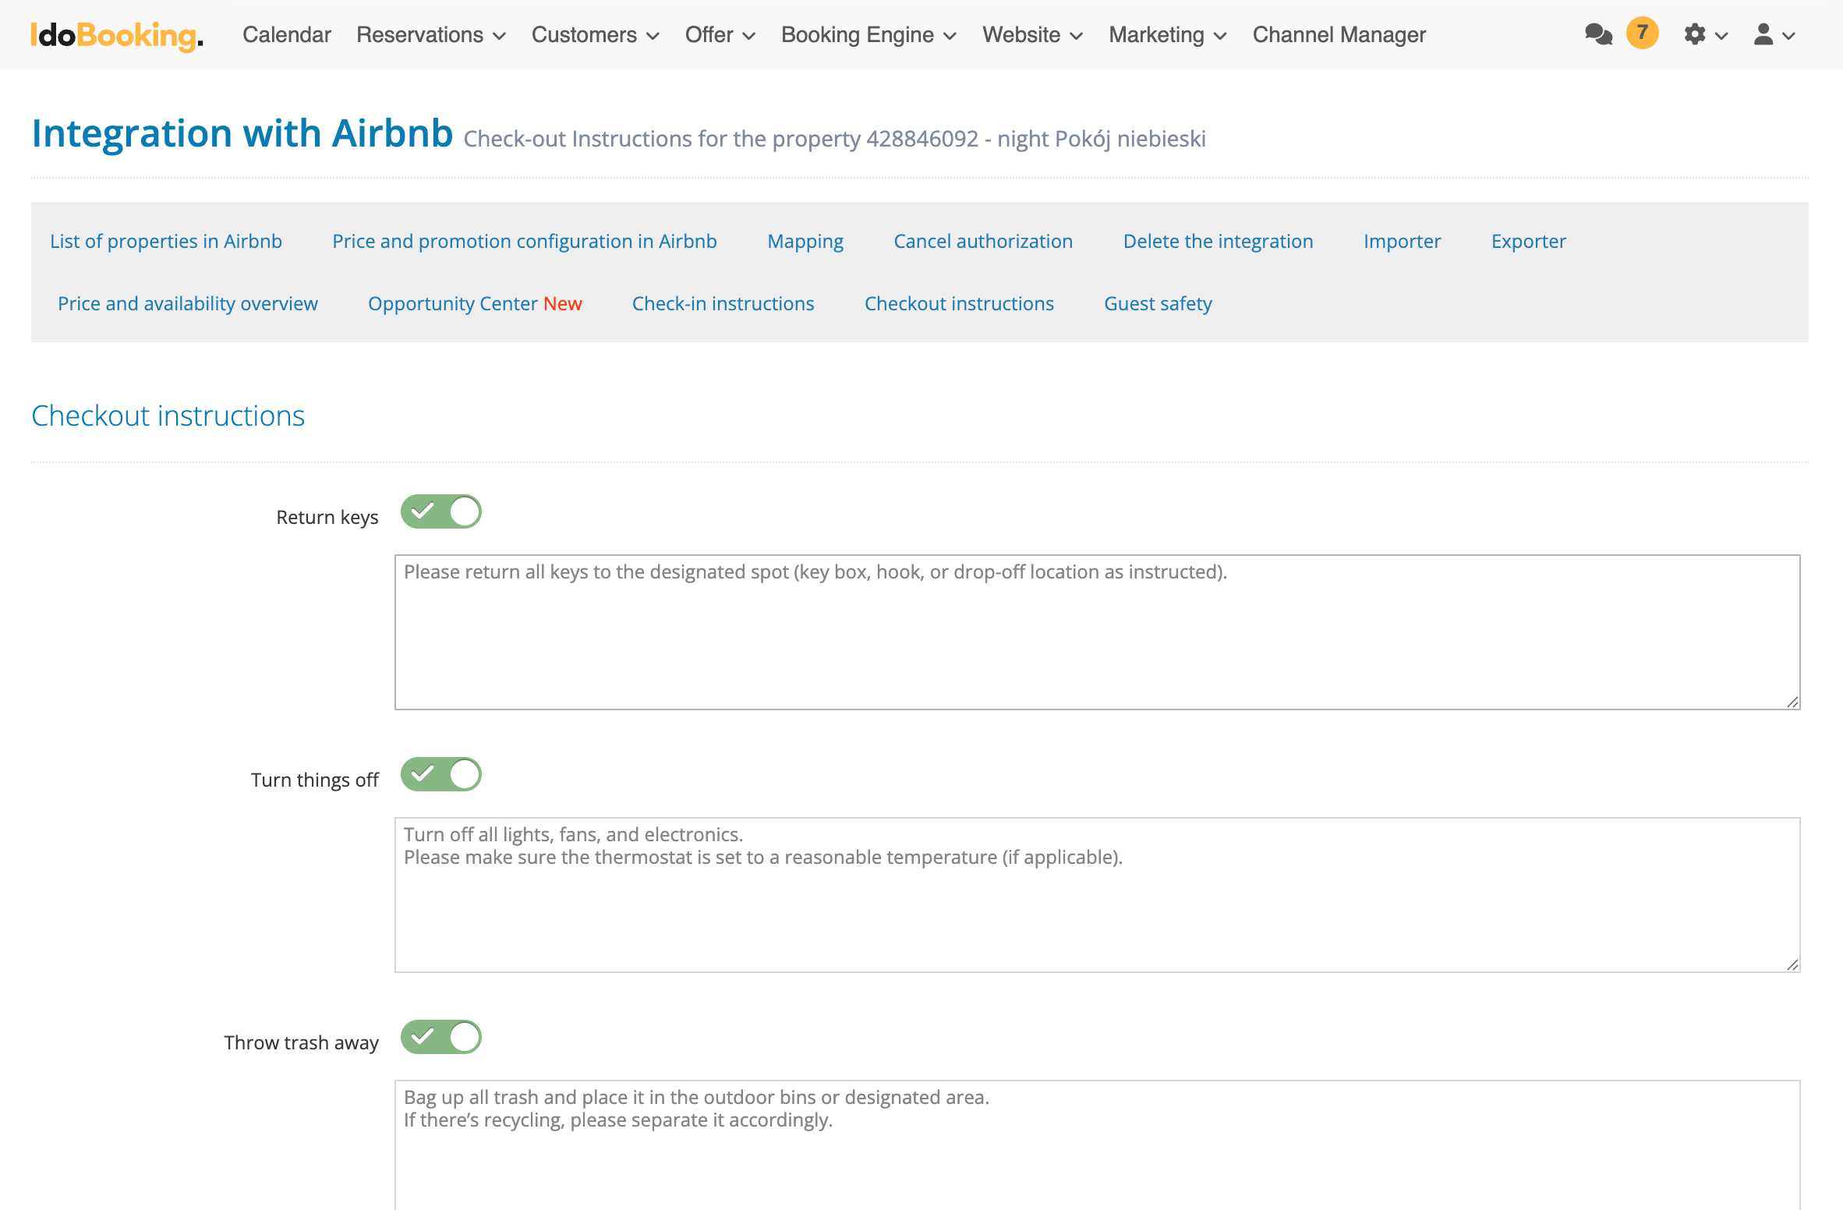Screen dimensions: 1843x1210
Task: Click the resize handle of the Return keys textarea
Action: (1792, 702)
